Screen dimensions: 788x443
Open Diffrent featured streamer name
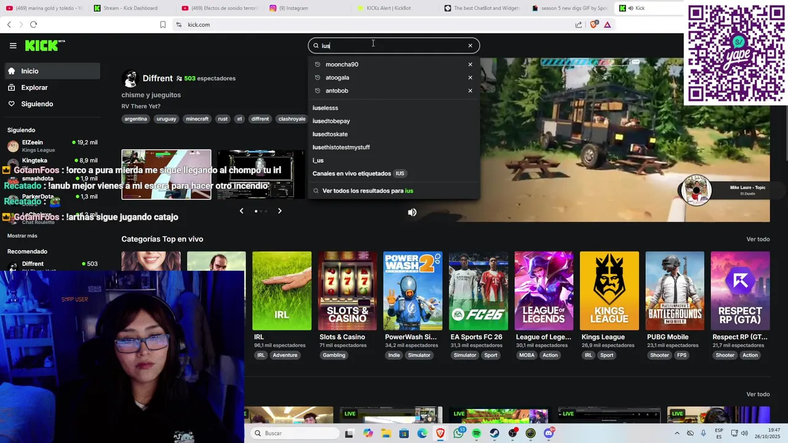click(158, 78)
